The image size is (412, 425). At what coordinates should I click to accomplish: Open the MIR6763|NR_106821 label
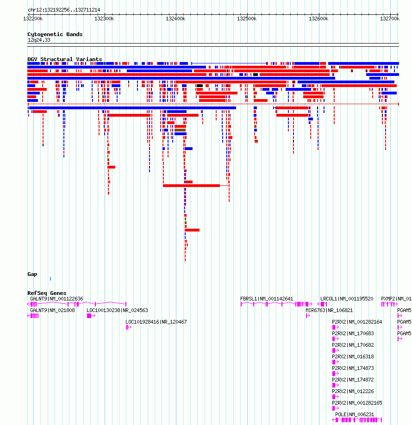click(329, 310)
